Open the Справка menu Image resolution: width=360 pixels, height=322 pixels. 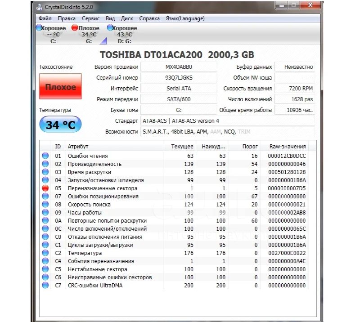click(x=149, y=18)
